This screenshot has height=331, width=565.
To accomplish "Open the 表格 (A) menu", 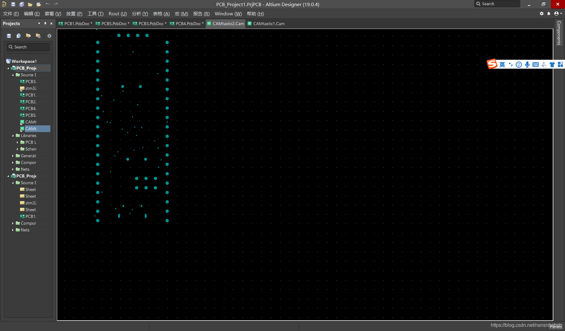I will click(x=161, y=14).
